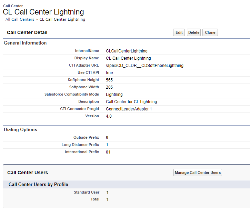Click the Total users count
250x216 pixels.
[x=108, y=199]
